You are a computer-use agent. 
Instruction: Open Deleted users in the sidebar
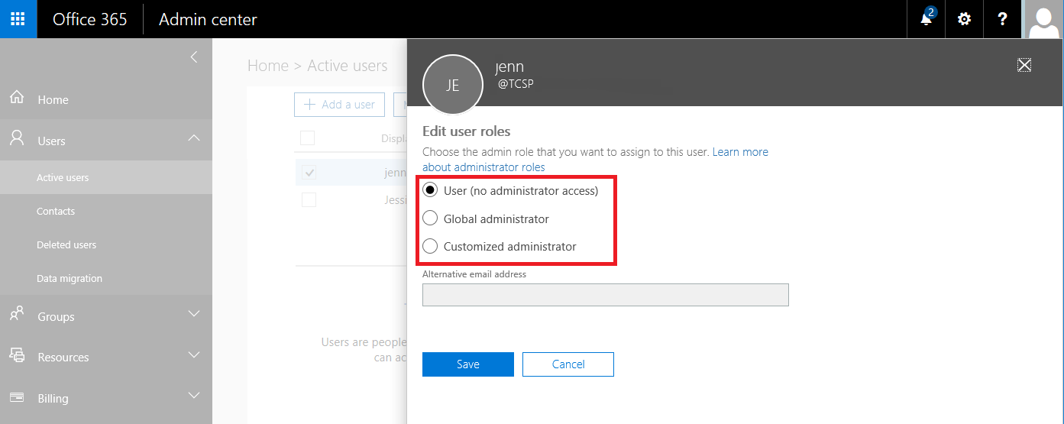pos(66,244)
